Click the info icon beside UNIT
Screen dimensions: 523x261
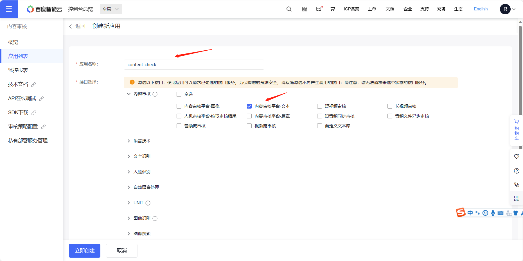click(x=148, y=203)
